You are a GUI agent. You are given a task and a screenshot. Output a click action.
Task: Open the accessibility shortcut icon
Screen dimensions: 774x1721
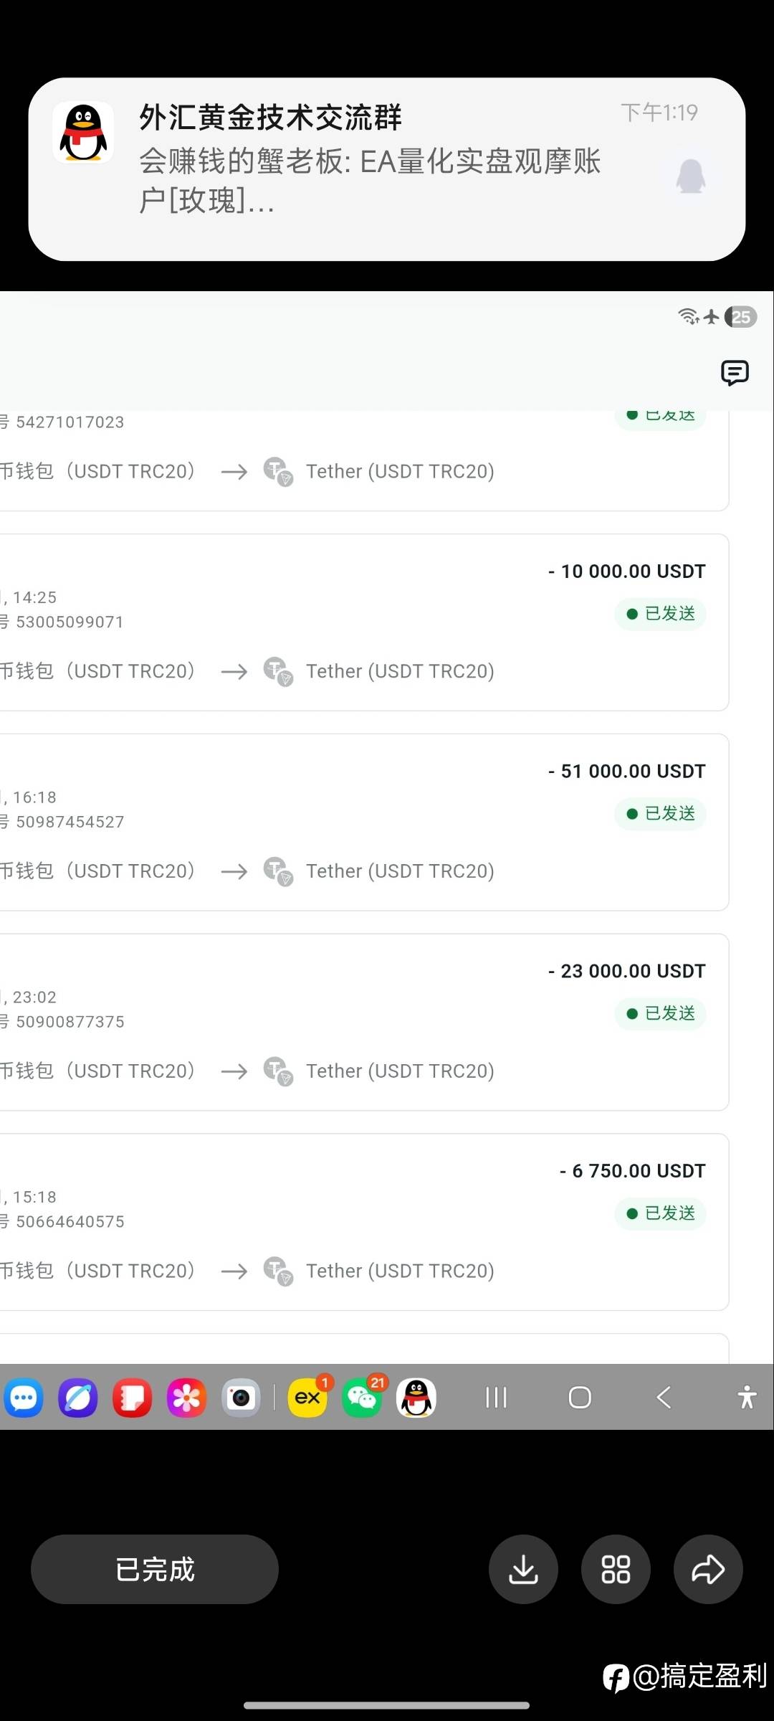pyautogui.click(x=747, y=1398)
